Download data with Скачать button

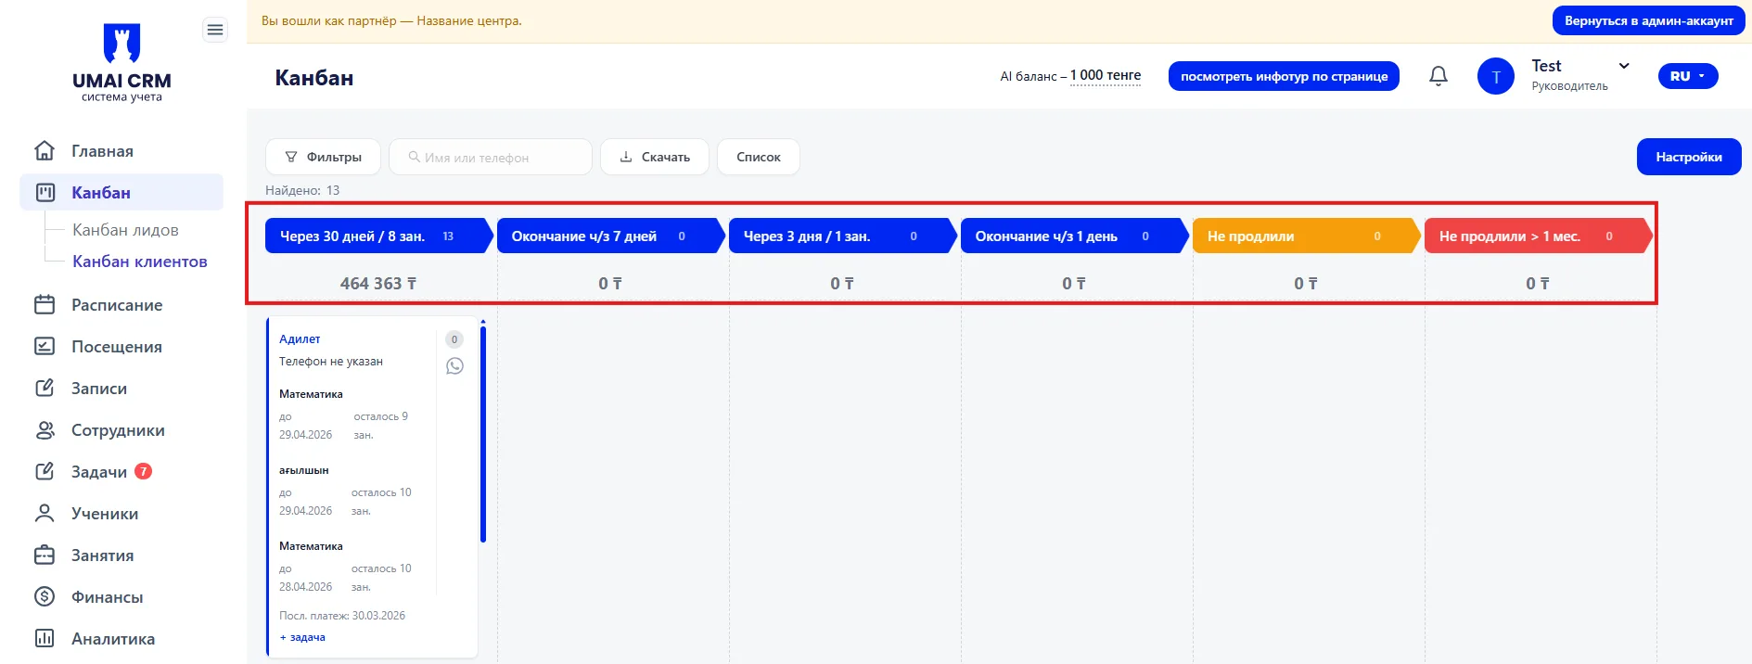coord(655,157)
